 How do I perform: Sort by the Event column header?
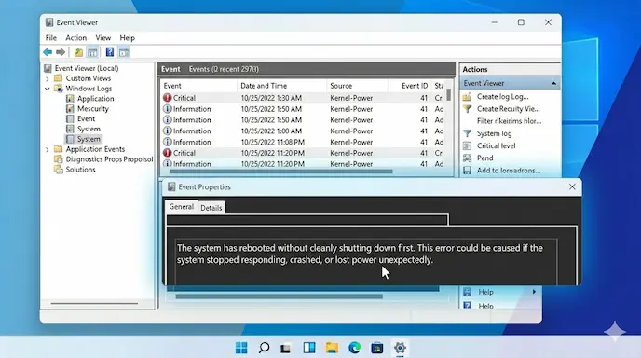198,86
